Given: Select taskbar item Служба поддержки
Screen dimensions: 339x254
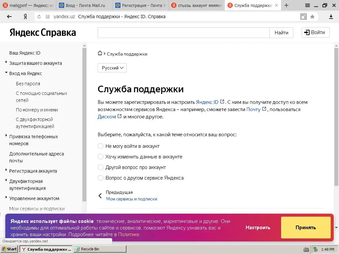Looking at the screenshot, I should coord(46,249).
